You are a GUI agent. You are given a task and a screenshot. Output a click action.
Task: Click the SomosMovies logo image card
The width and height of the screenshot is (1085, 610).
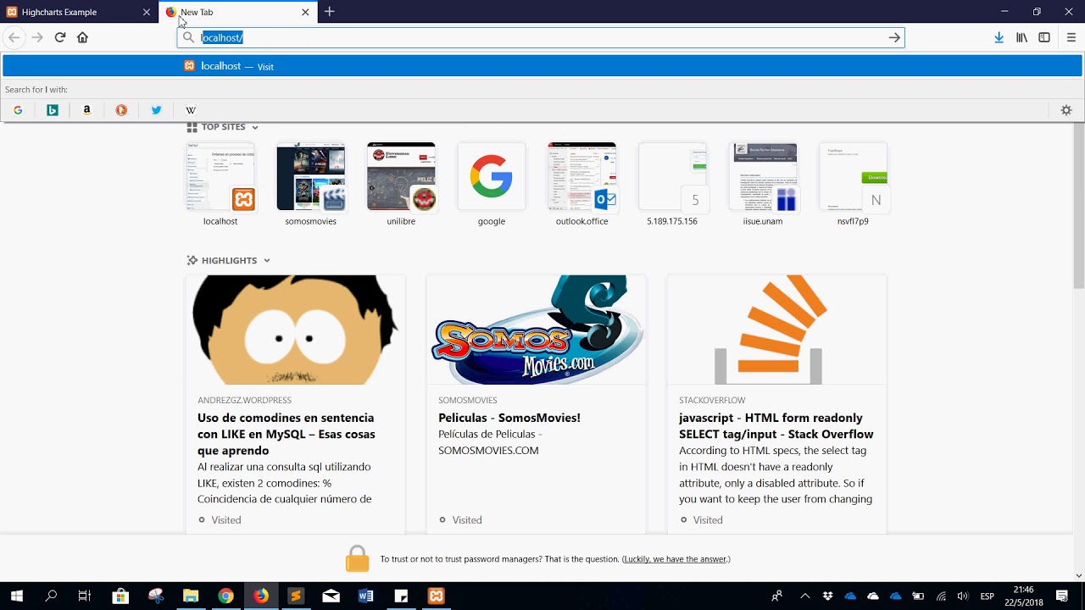[x=537, y=330]
